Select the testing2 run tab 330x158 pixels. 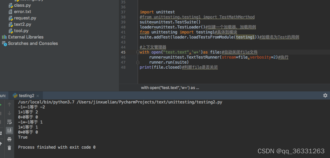26,96
